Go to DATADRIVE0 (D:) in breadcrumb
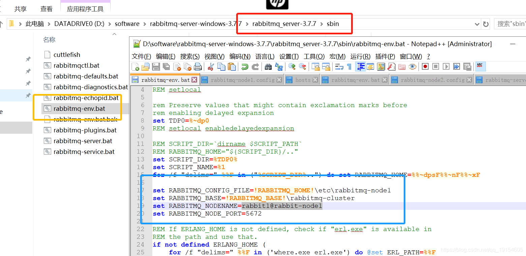The height and width of the screenshot is (256, 526). point(79,24)
